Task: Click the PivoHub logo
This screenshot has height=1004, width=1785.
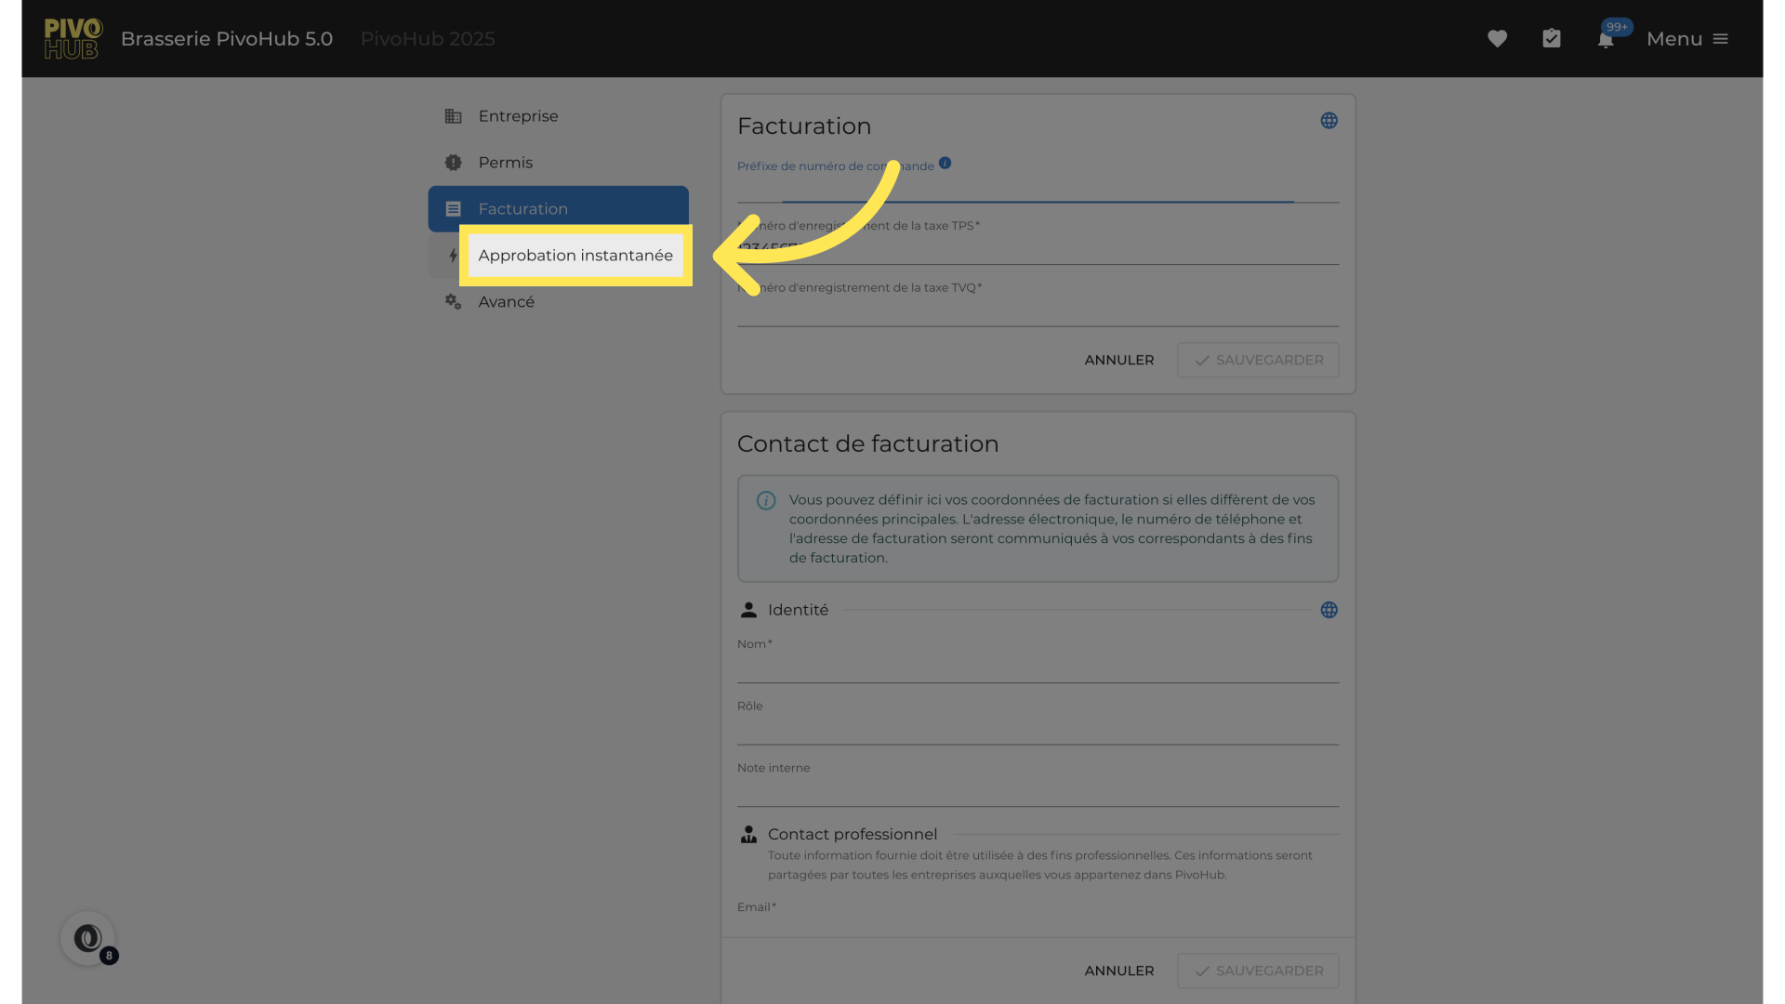Action: [73, 39]
